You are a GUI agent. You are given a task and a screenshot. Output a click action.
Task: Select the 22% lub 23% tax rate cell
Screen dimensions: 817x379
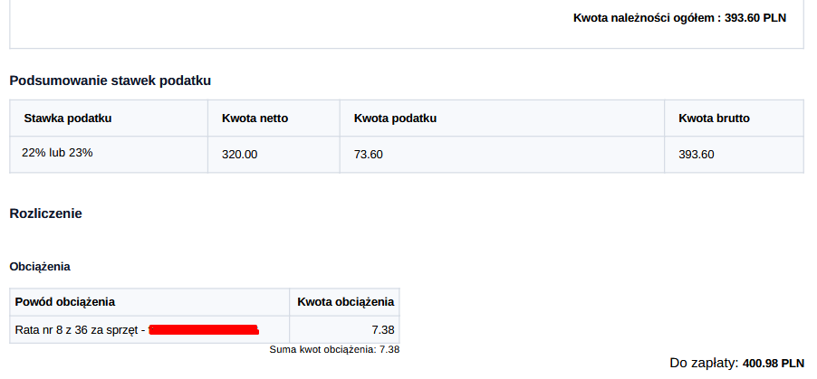click(57, 153)
